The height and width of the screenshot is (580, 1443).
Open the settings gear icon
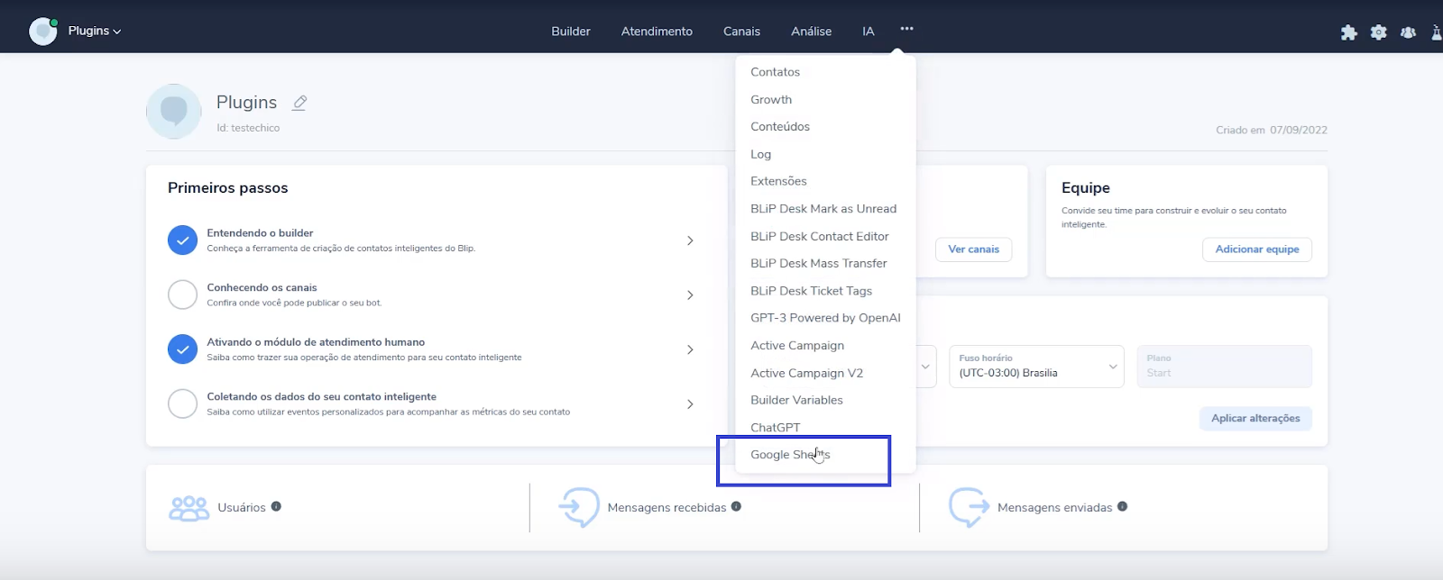[x=1379, y=32]
